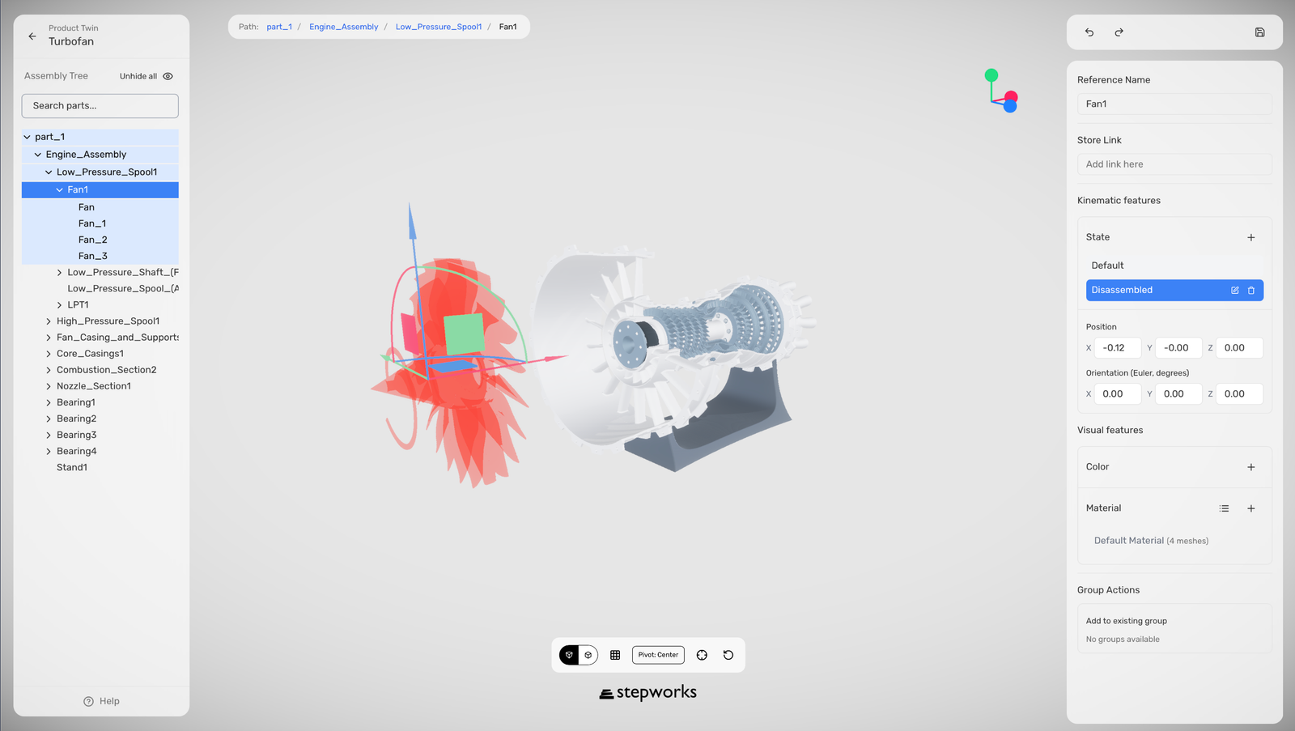This screenshot has height=731, width=1295.
Task: Click the Position Y value field
Action: [1178, 348]
